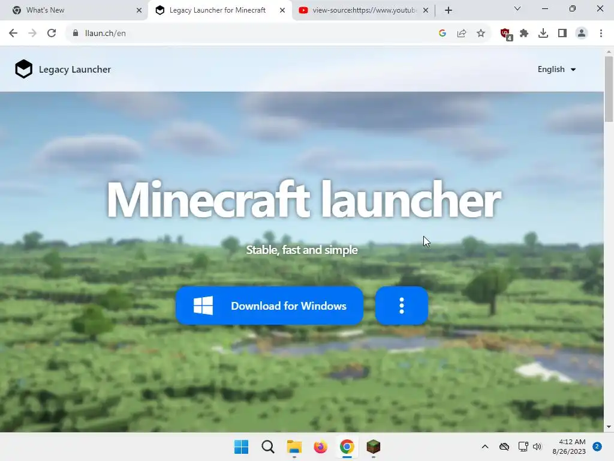Close the What's New tab
This screenshot has width=614, height=461.
point(139,10)
